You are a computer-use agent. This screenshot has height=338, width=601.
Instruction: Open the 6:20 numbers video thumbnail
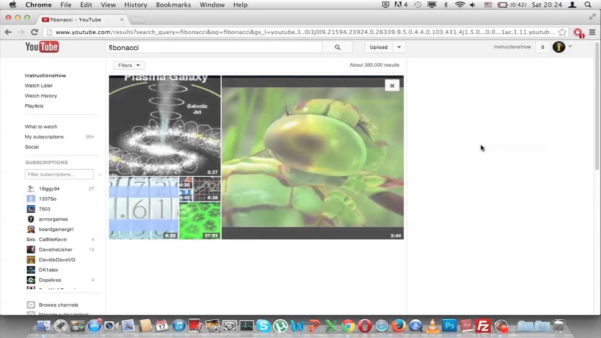click(x=144, y=208)
